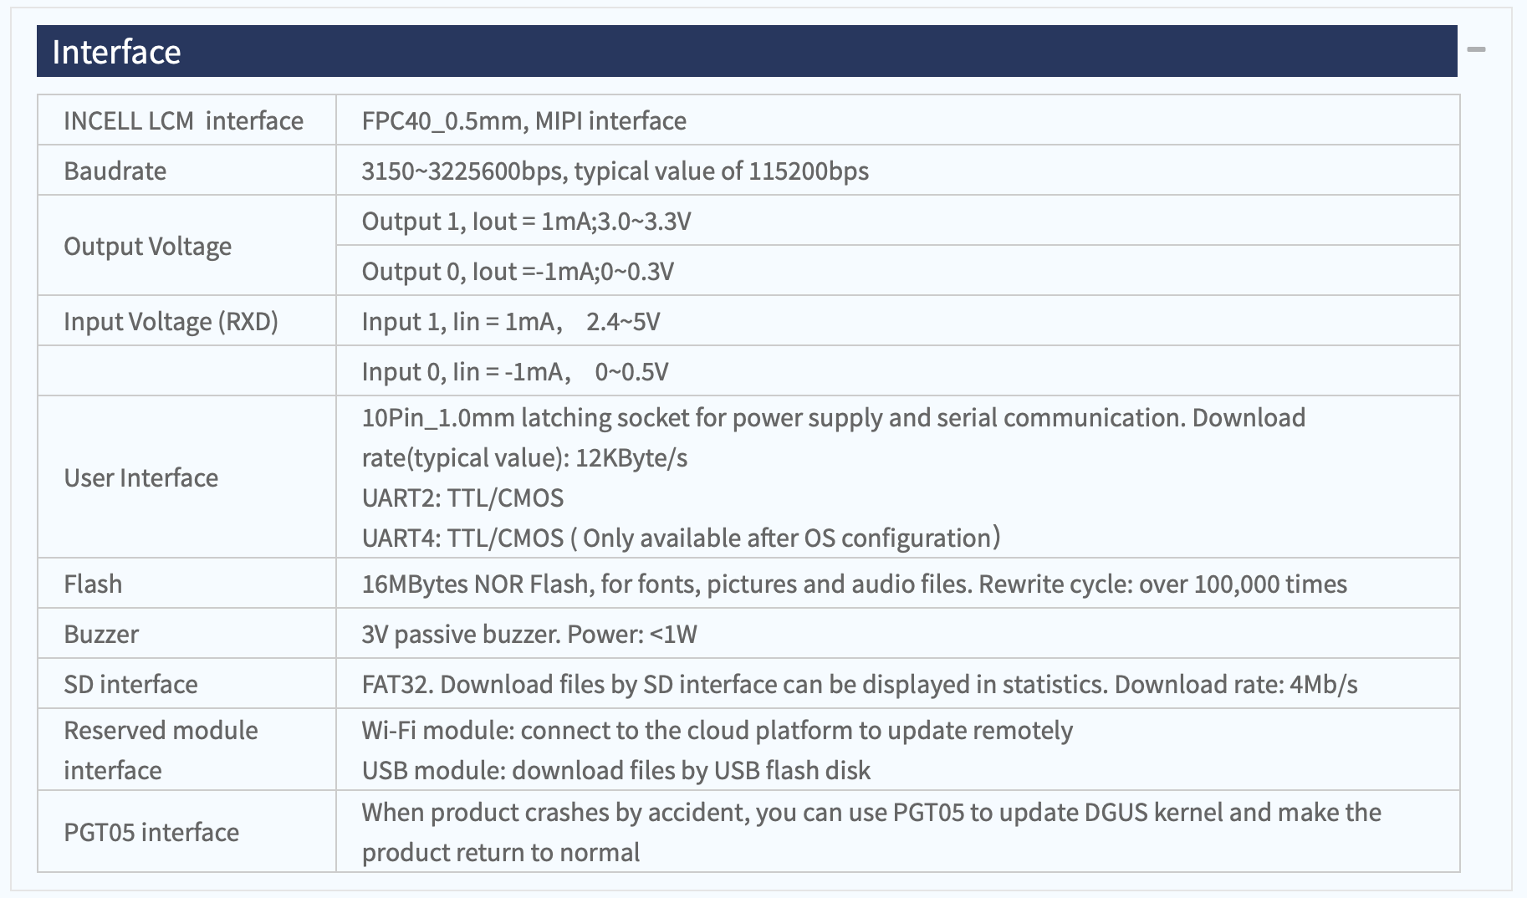Select the Flash row label
This screenshot has width=1527, height=898.
[93, 584]
